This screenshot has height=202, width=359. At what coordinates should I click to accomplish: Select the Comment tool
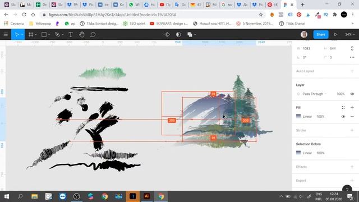click(93, 35)
